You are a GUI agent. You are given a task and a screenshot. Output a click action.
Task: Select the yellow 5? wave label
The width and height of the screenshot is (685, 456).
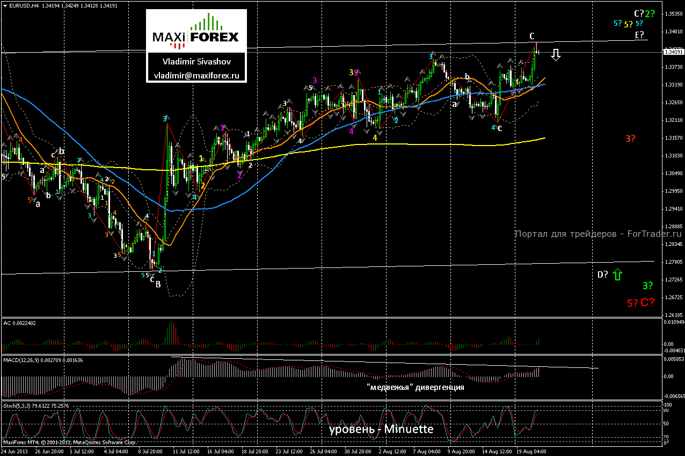629,24
